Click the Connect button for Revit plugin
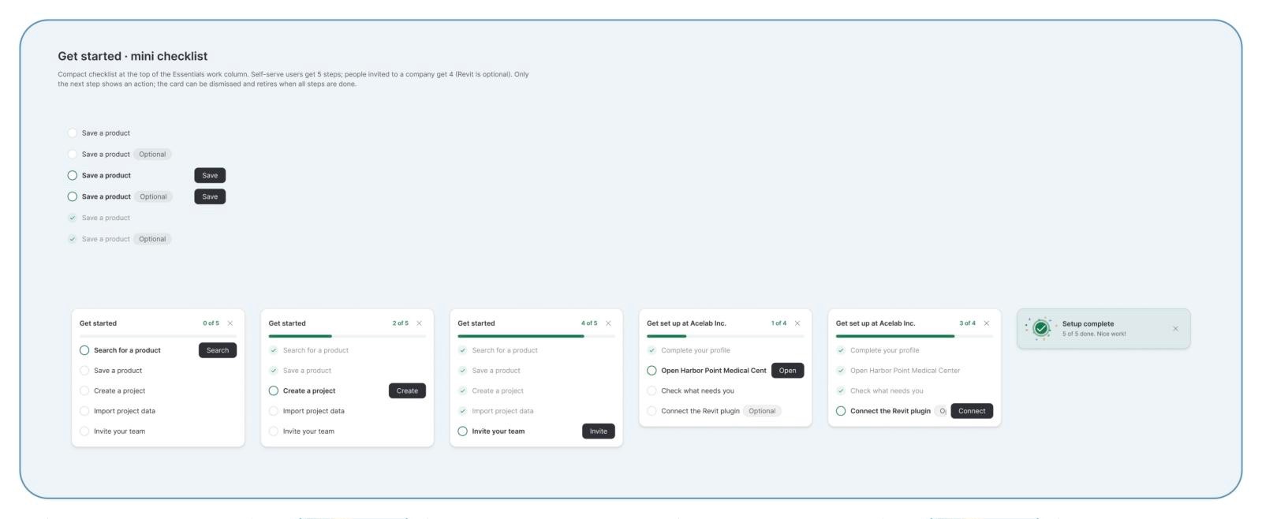The width and height of the screenshot is (1262, 519). click(x=972, y=411)
